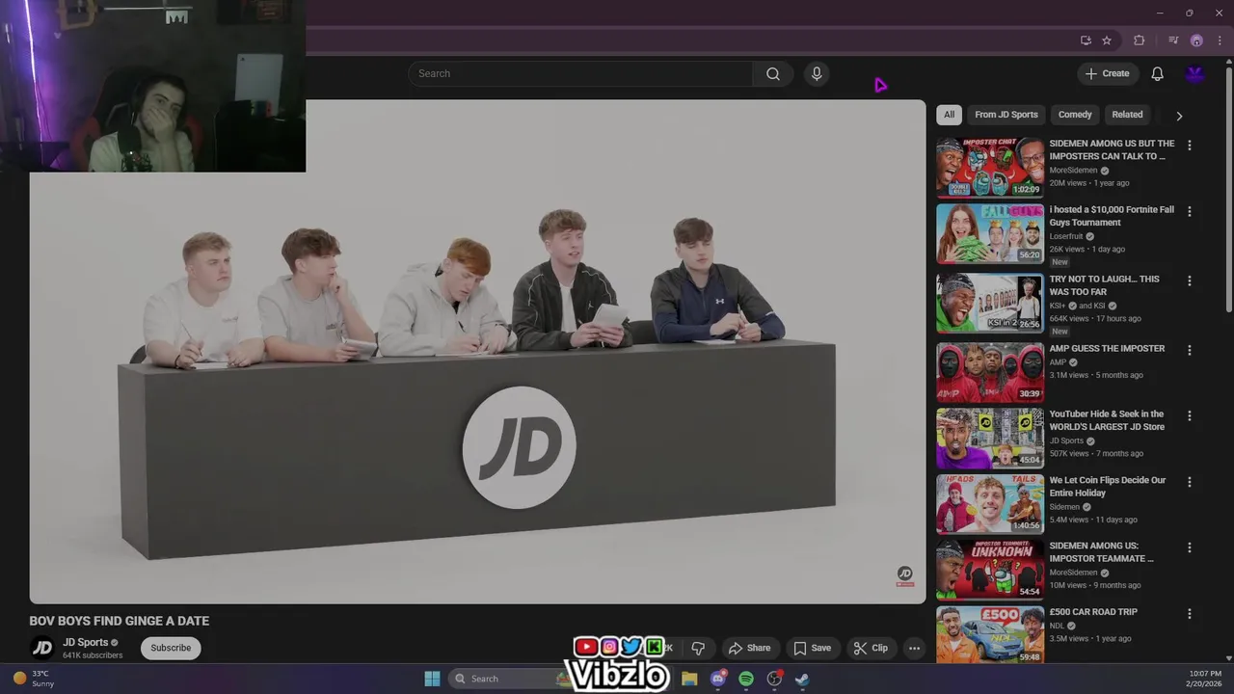Share the video
This screenshot has width=1234, height=694.
(x=749, y=648)
